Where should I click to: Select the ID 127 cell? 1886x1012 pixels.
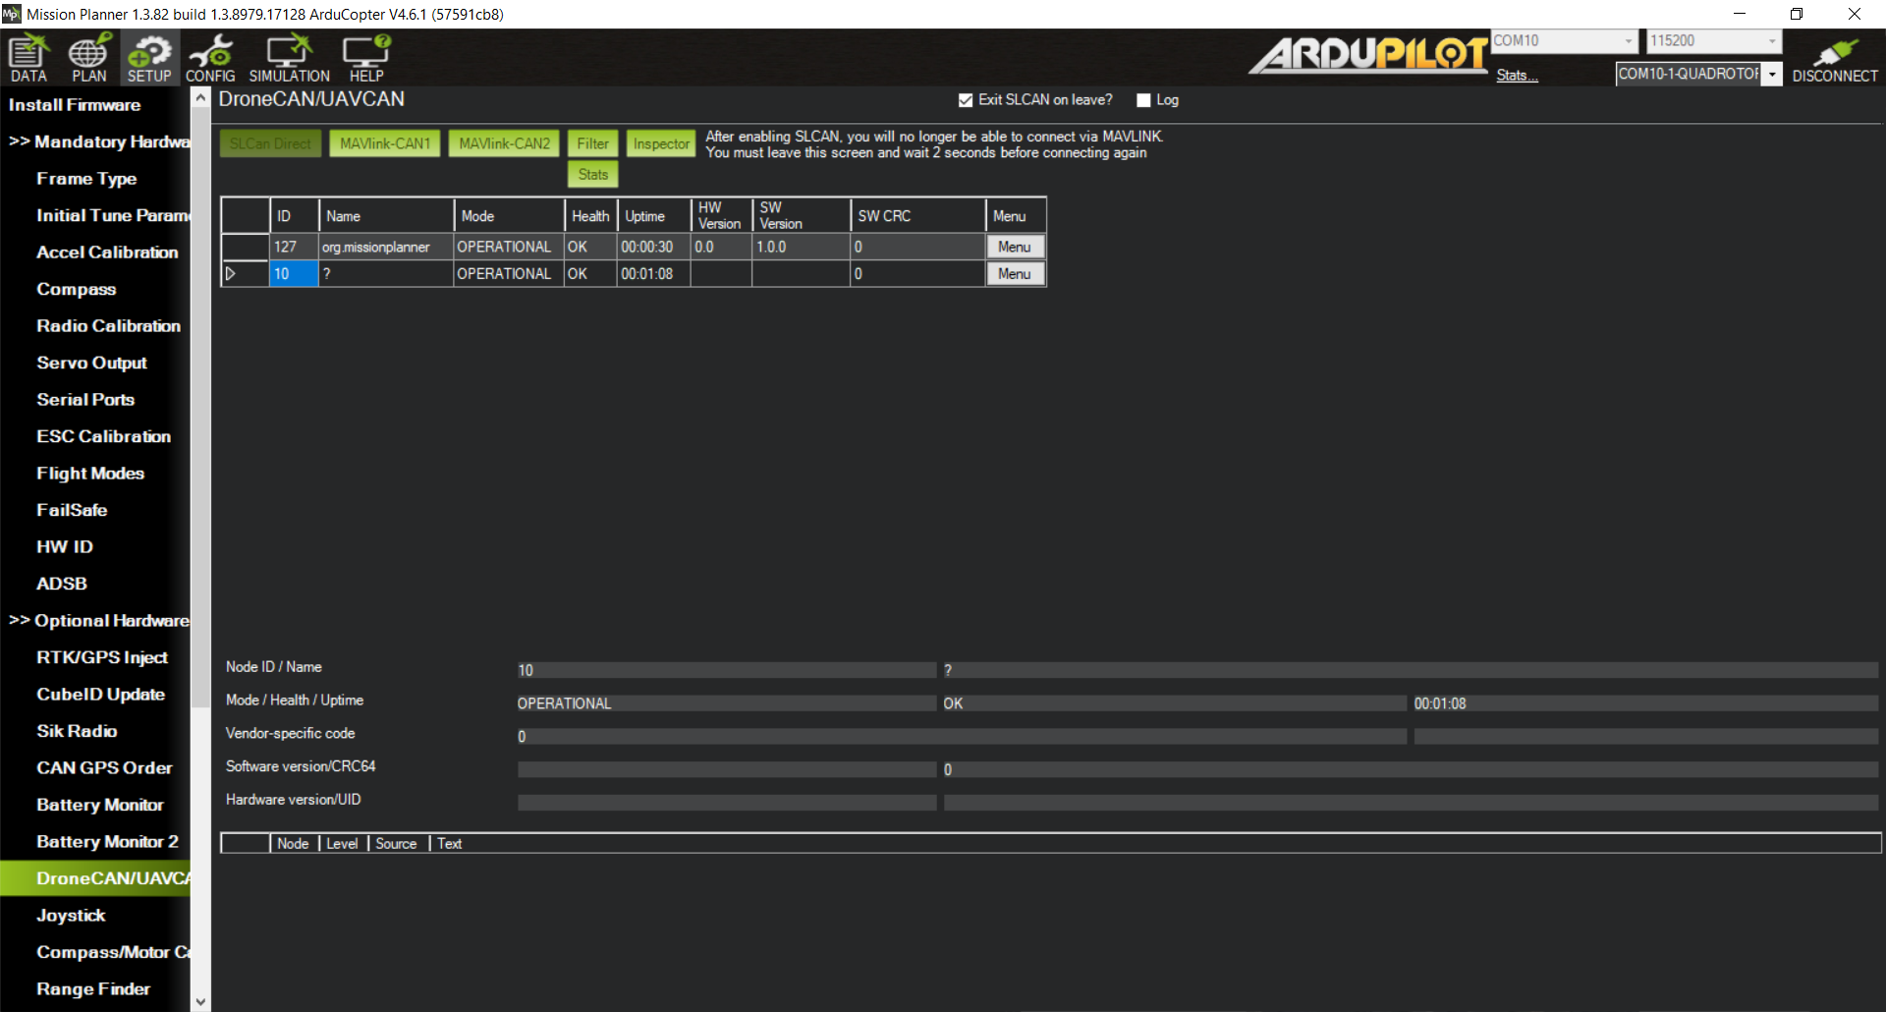(294, 247)
